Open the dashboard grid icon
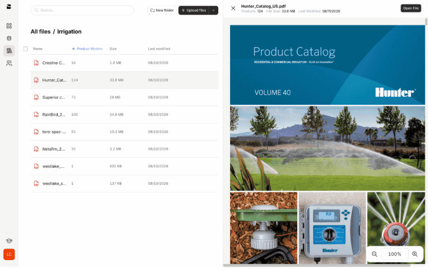This screenshot has height=268, width=428. point(9,26)
